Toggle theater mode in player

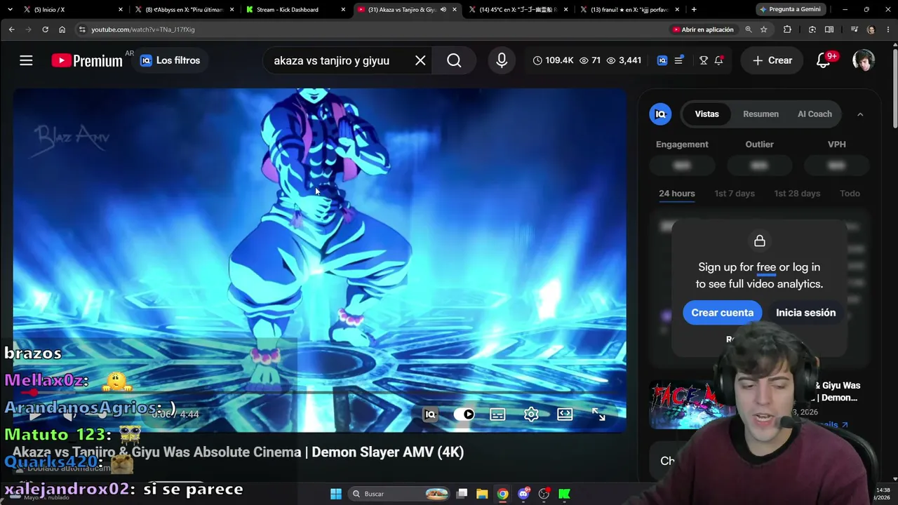click(565, 415)
